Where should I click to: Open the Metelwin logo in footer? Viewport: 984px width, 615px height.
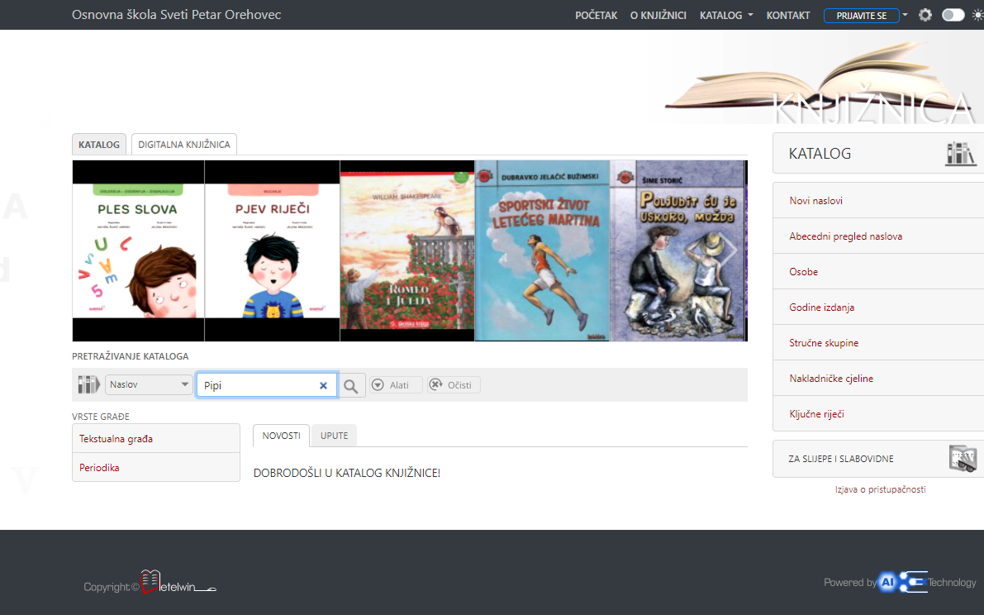(178, 583)
